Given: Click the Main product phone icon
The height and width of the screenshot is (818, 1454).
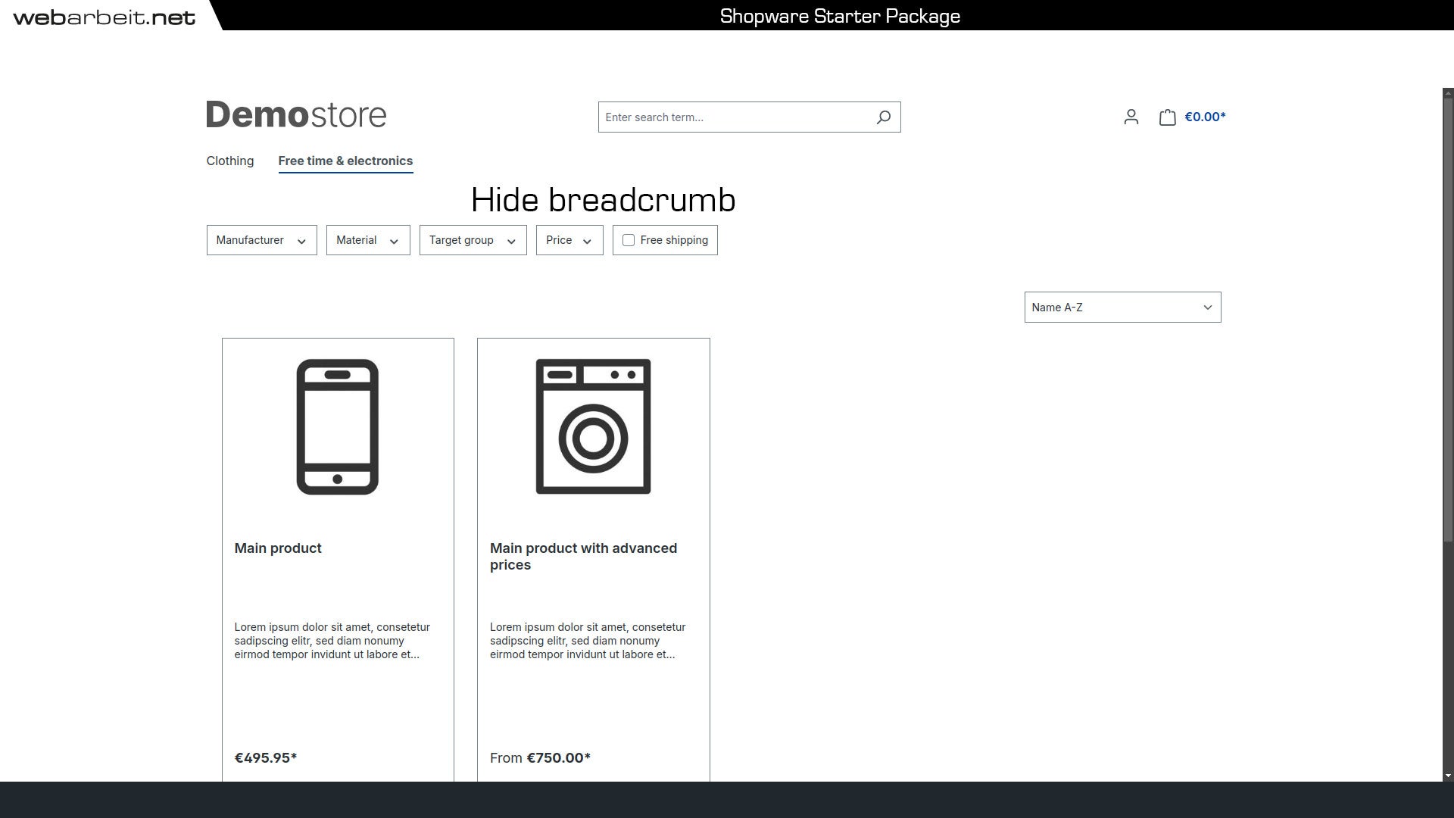Looking at the screenshot, I should pyautogui.click(x=339, y=426).
